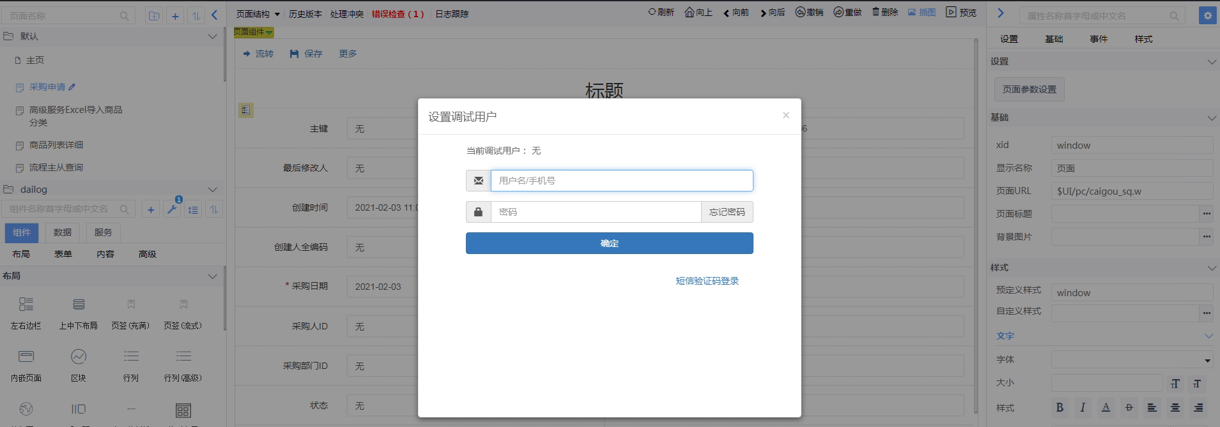The width and height of the screenshot is (1220, 427).
Task: Select the 区块 layout component icon
Action: [79, 356]
